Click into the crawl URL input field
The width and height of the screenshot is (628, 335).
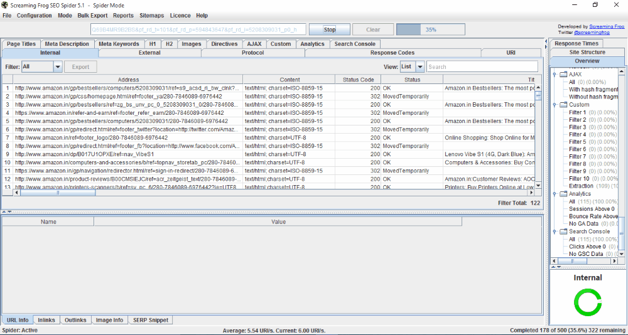coord(198,29)
